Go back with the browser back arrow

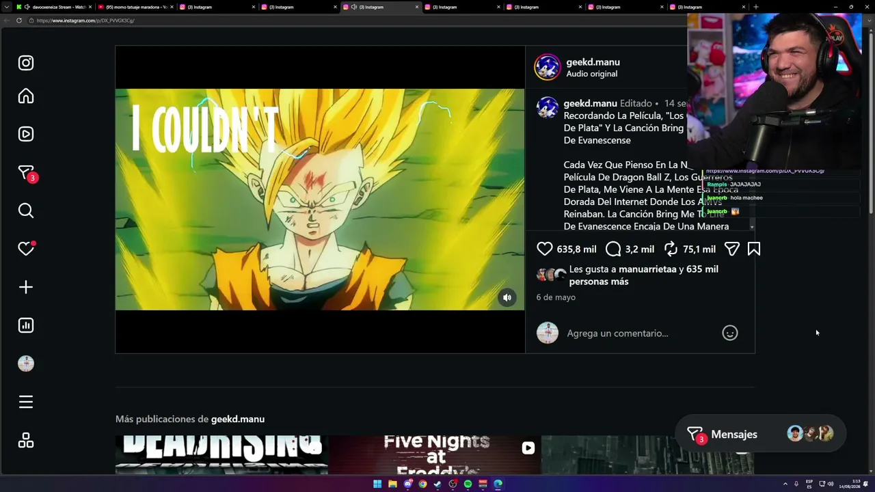tap(7, 20)
